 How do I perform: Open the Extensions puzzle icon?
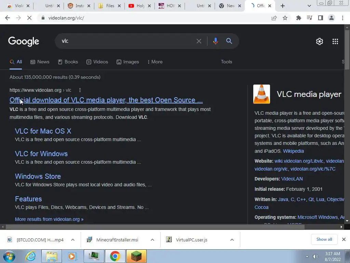[299, 18]
